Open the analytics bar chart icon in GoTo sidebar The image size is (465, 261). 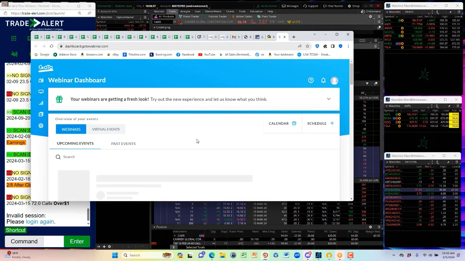(41, 103)
